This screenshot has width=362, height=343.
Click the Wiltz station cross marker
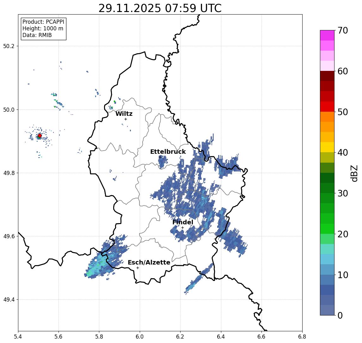tap(126, 119)
